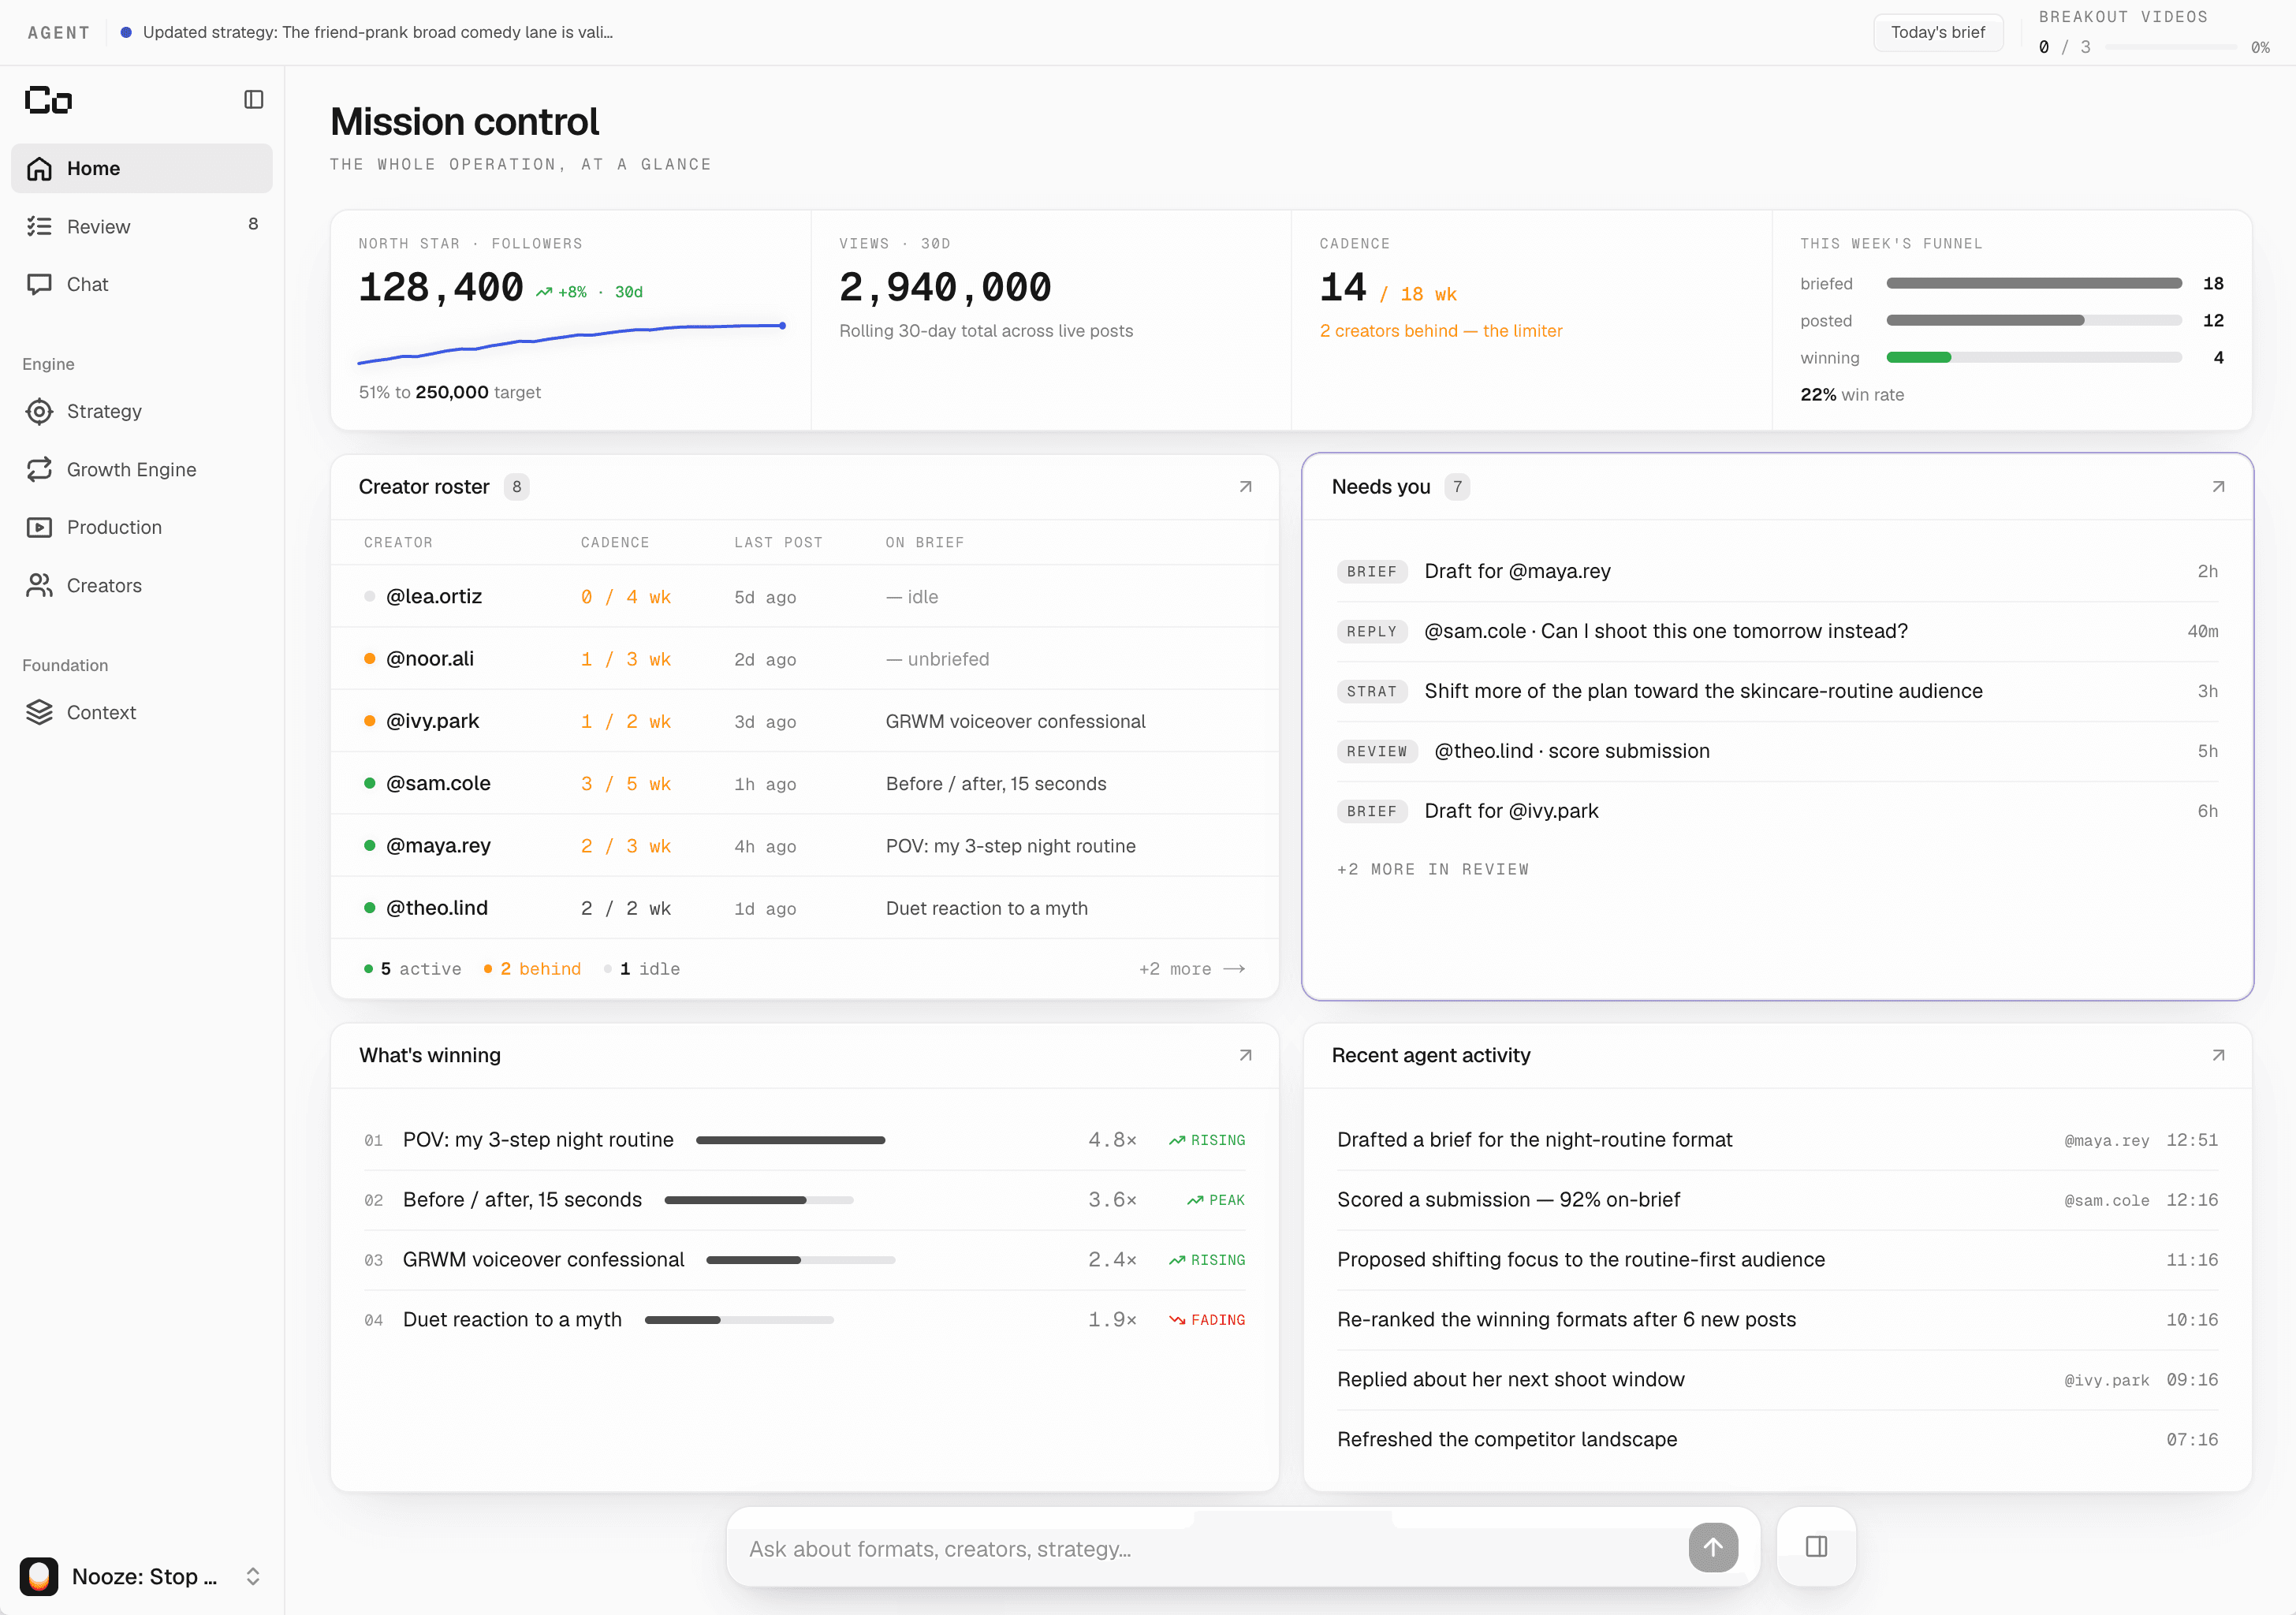Expand Recent agent activity card arrow

coord(2218,1055)
